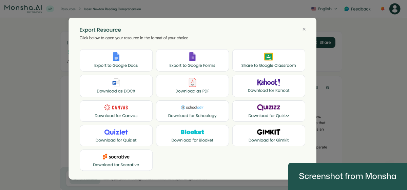Viewport: 407px width, 190px height.
Task: Select Isaac Newton Reading Comprehension breadcrumb
Action: coord(113,9)
